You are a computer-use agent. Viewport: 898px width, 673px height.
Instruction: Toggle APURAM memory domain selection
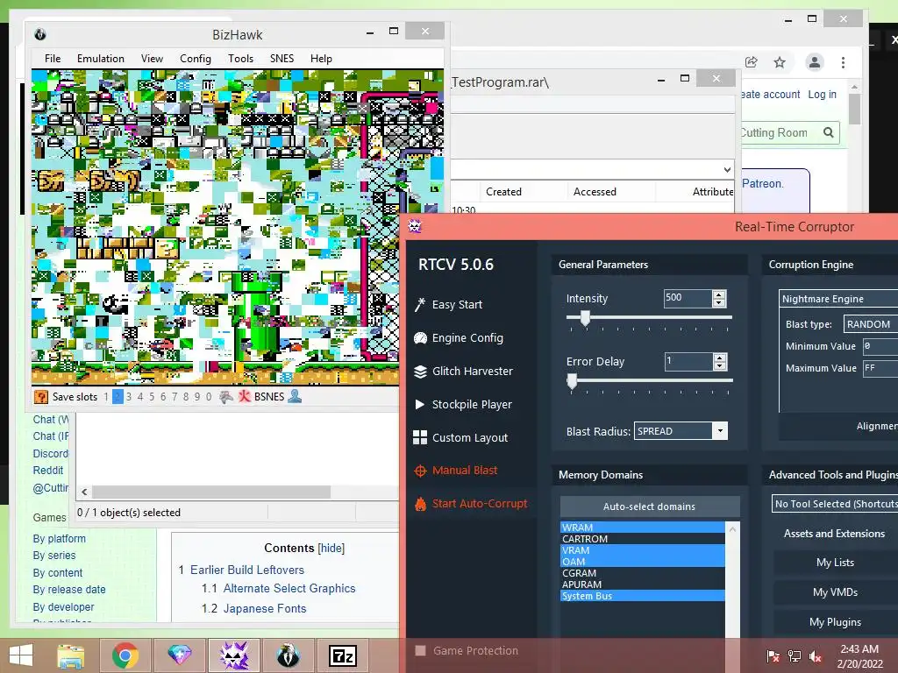click(x=642, y=584)
